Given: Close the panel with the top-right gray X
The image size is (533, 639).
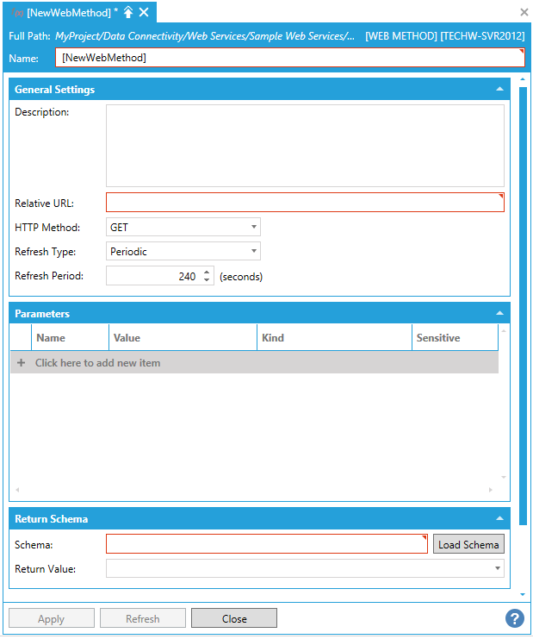Looking at the screenshot, I should 524,12.
